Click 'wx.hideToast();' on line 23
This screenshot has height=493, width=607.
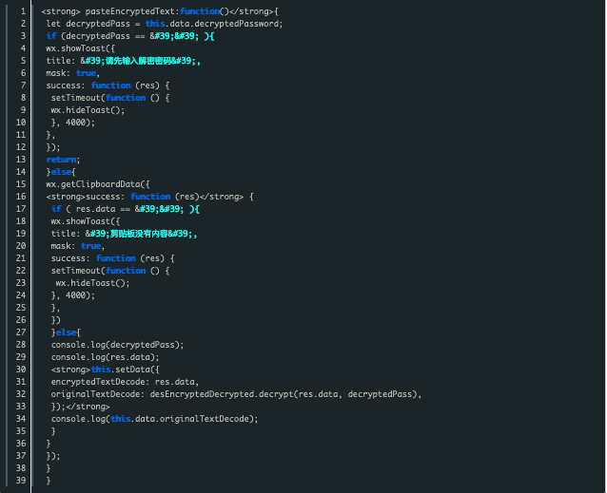[x=93, y=283]
